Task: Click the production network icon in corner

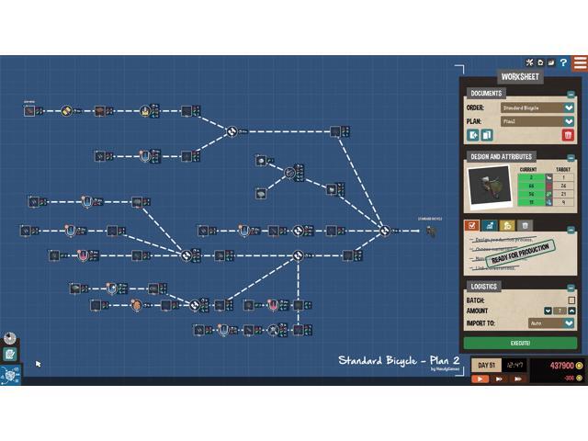Action: coord(9,374)
